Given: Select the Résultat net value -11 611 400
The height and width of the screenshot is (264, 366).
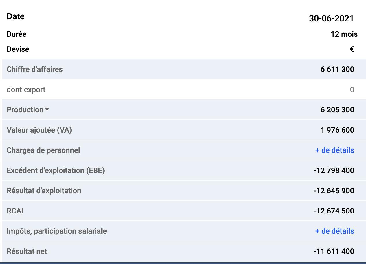Looking at the screenshot, I should pyautogui.click(x=334, y=251).
